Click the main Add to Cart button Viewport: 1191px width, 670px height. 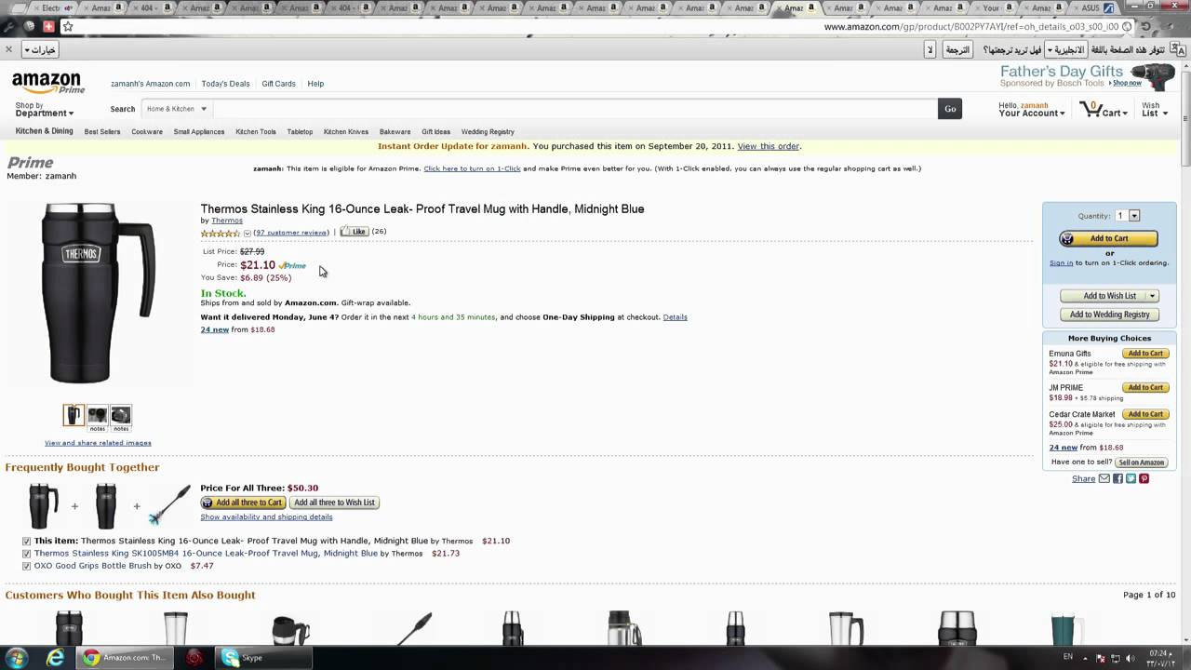click(1108, 239)
